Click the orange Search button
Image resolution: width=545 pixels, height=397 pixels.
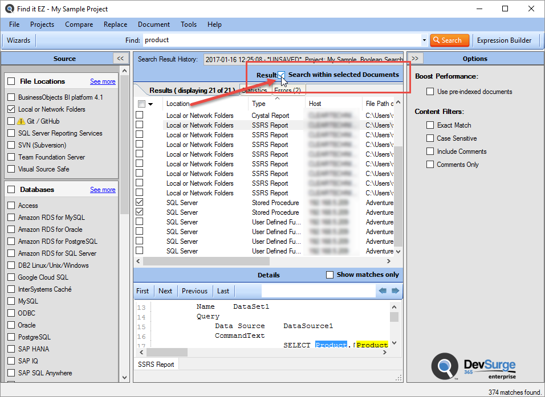450,40
